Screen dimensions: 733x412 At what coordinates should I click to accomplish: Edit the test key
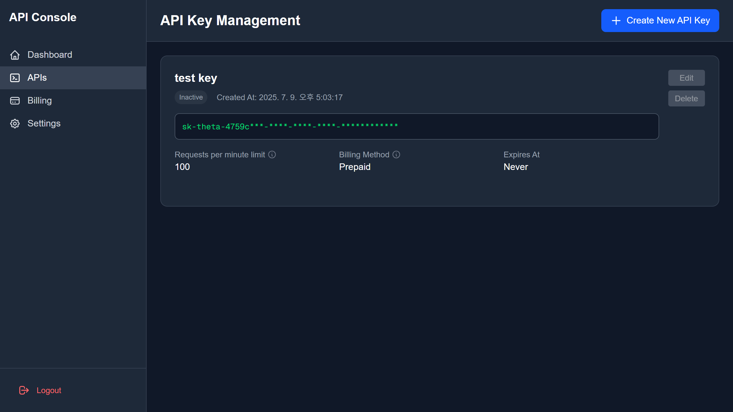click(x=686, y=78)
